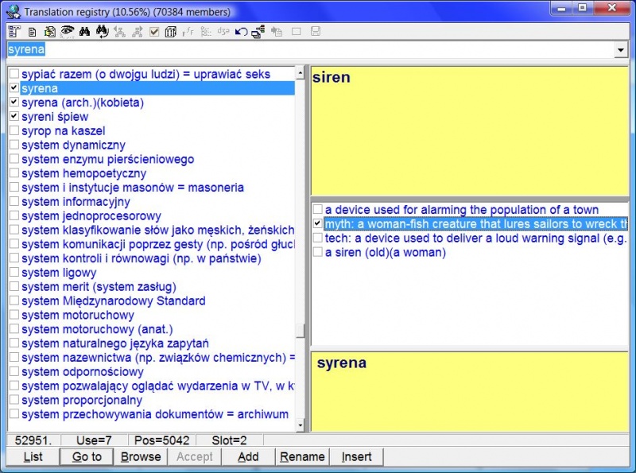Uncheck the myth woman-fish creature entry
This screenshot has height=473, width=636.
(x=316, y=223)
